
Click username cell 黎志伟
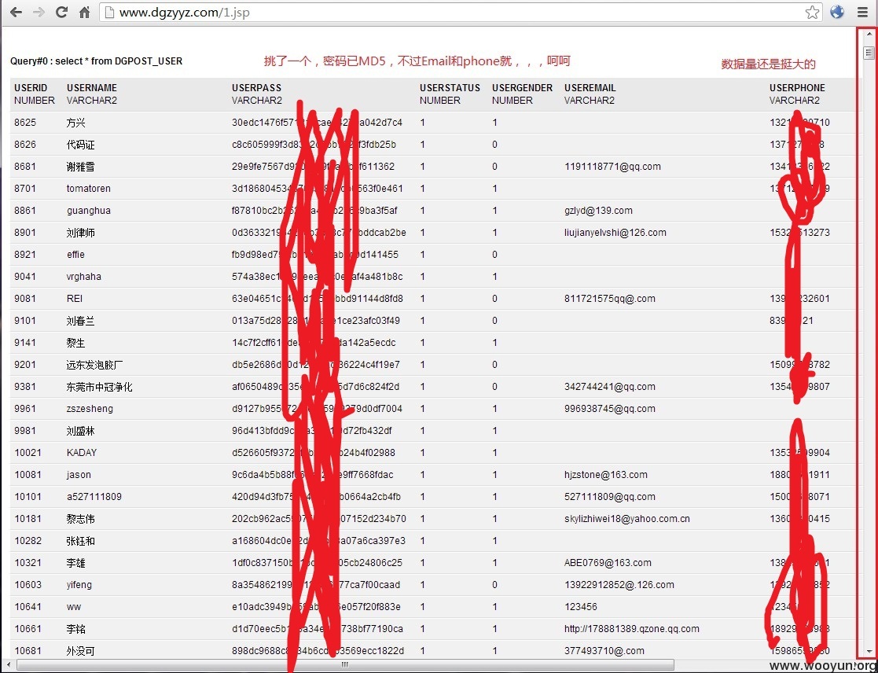click(81, 519)
